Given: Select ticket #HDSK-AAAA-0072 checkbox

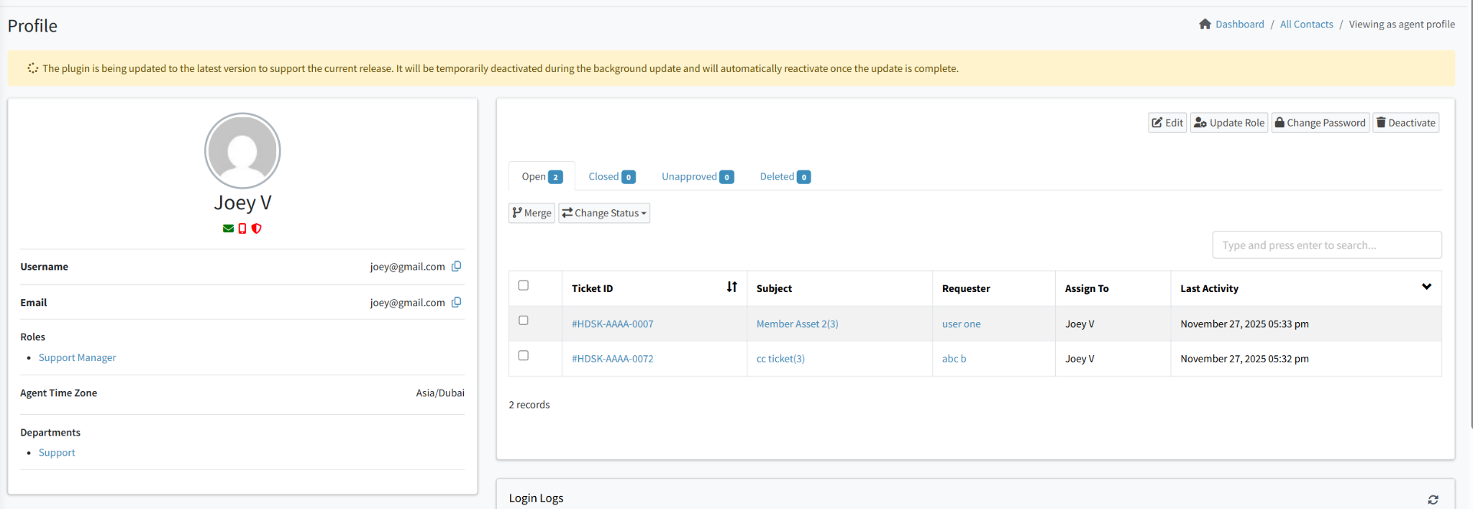Looking at the screenshot, I should coord(524,356).
